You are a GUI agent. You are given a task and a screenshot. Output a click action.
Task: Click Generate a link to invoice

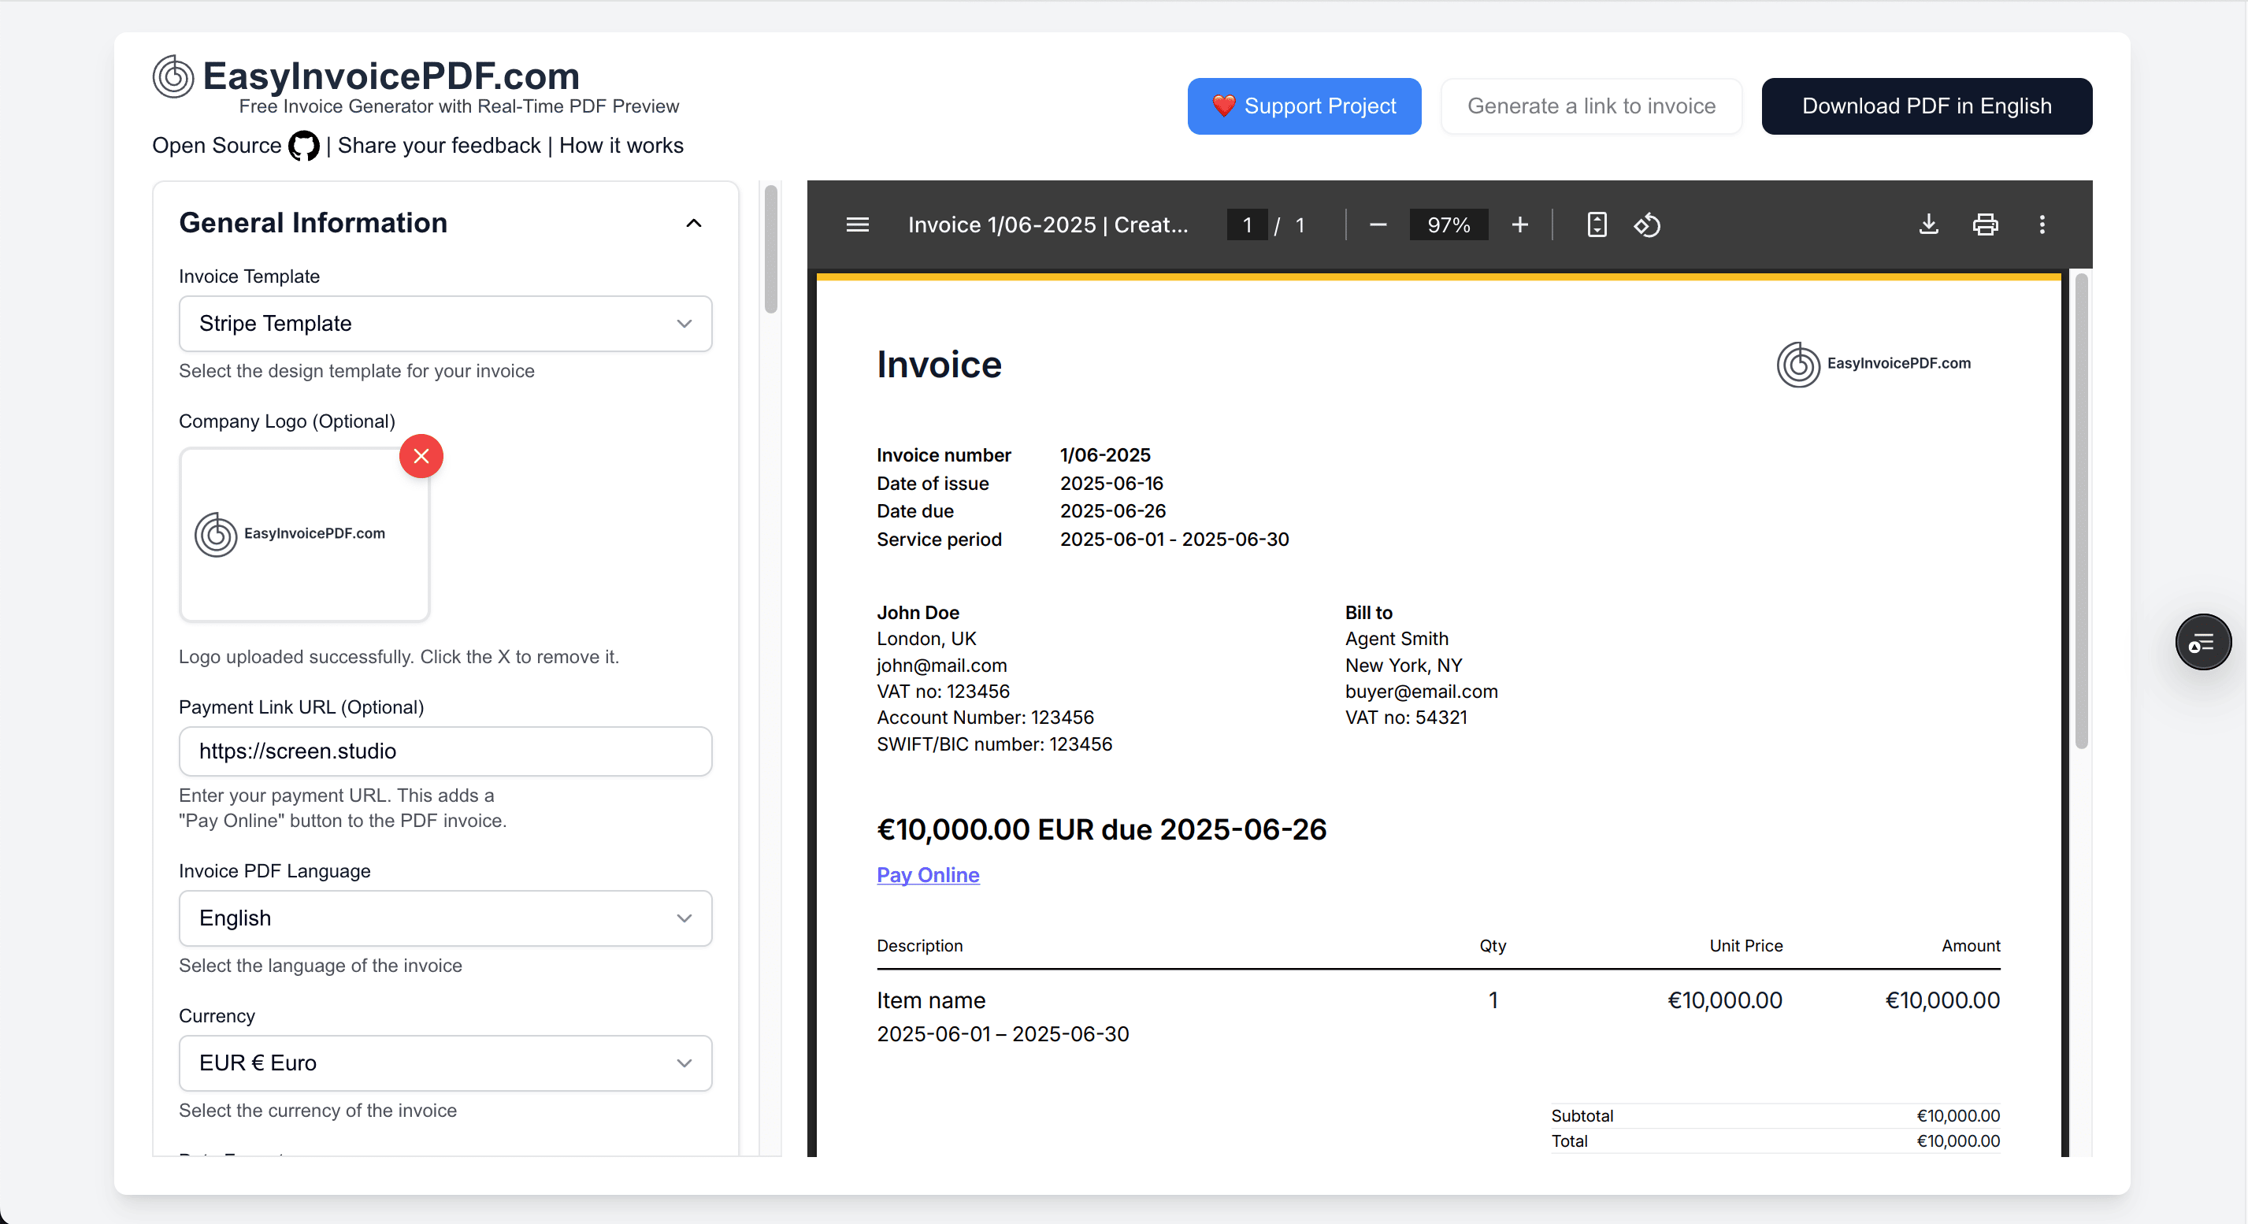[1591, 106]
